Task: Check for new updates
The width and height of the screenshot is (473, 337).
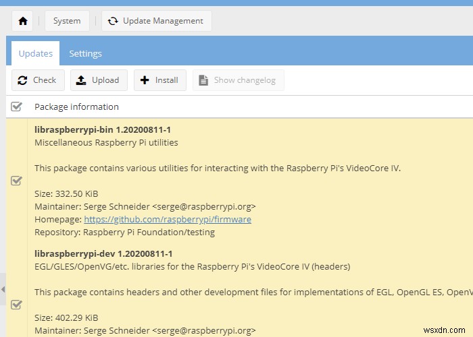Action: click(x=38, y=80)
